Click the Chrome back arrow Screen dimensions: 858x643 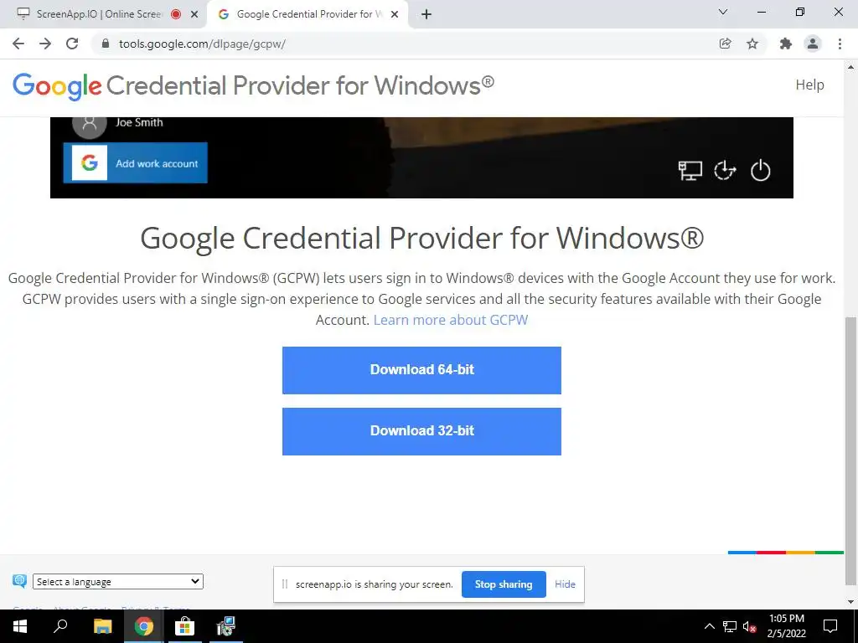pyautogui.click(x=18, y=44)
